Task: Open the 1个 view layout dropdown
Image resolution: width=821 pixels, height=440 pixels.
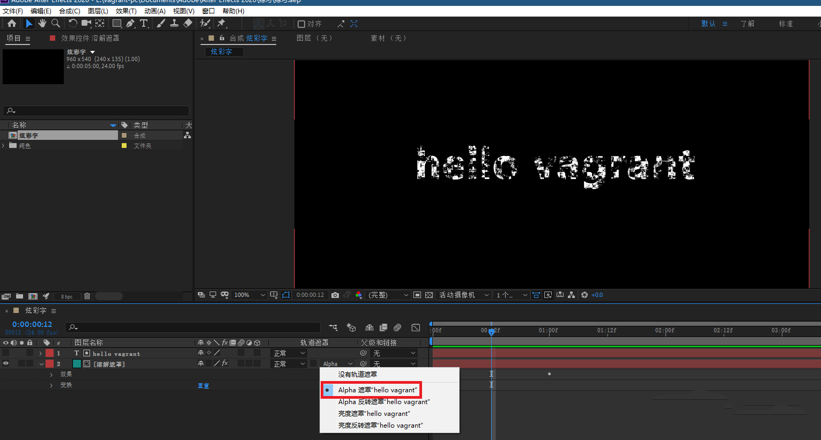Action: (x=512, y=295)
